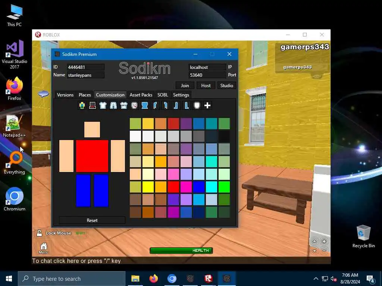Screen dimensions: 382x286
Task: Switch to the SOBL tab
Action: 163,95
